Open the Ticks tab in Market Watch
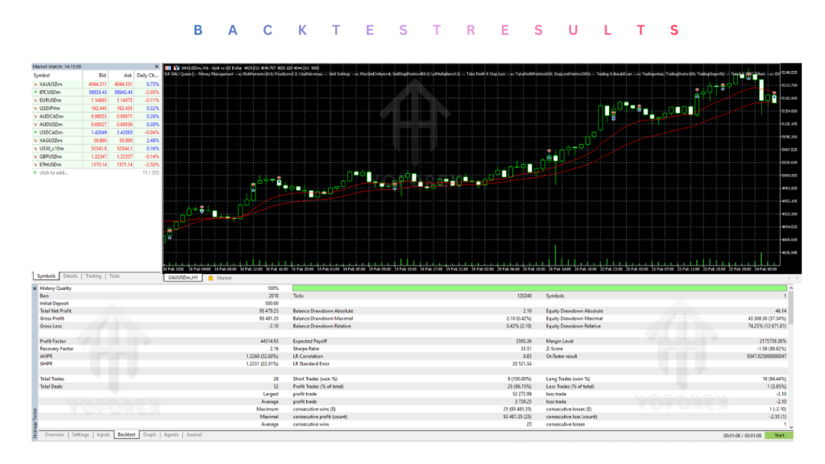This screenshot has width=825, height=464. (x=114, y=276)
